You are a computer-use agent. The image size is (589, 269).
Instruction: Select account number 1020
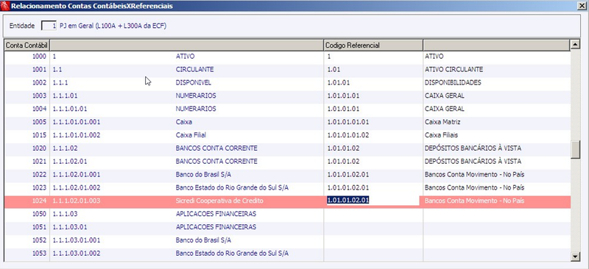[39, 148]
